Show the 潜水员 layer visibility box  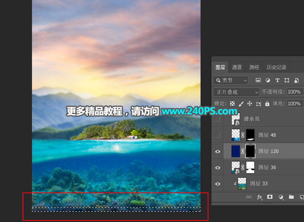pyautogui.click(x=218, y=119)
